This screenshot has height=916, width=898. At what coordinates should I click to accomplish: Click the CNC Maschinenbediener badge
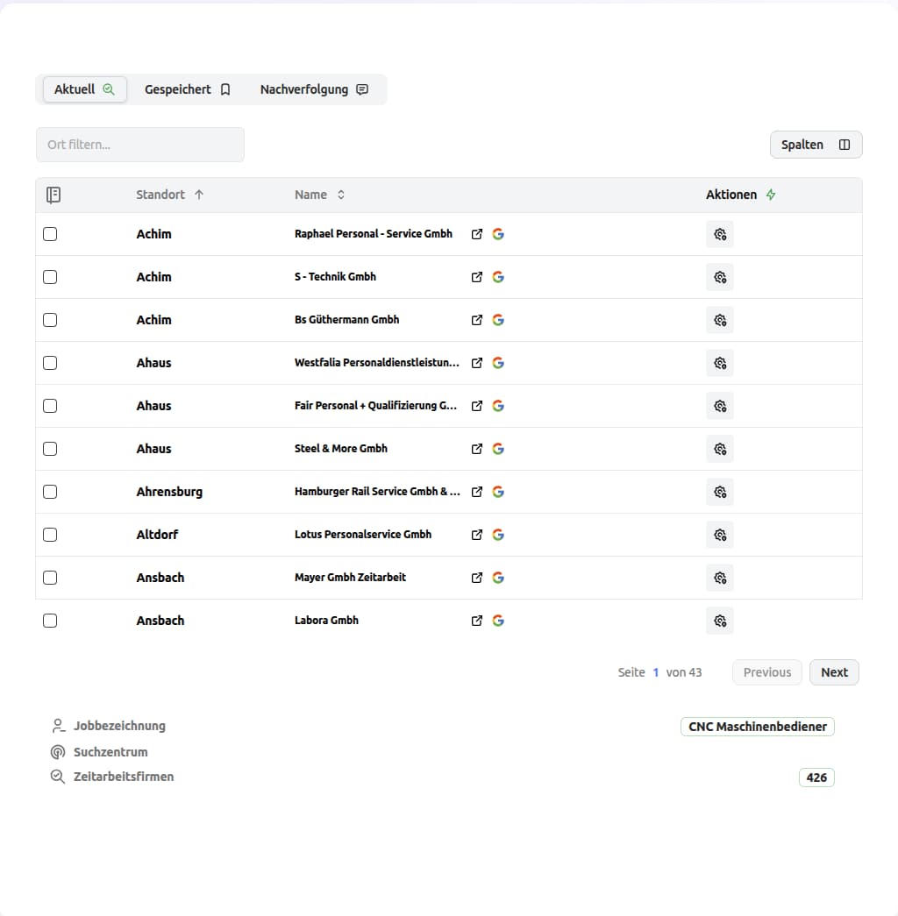coord(757,727)
